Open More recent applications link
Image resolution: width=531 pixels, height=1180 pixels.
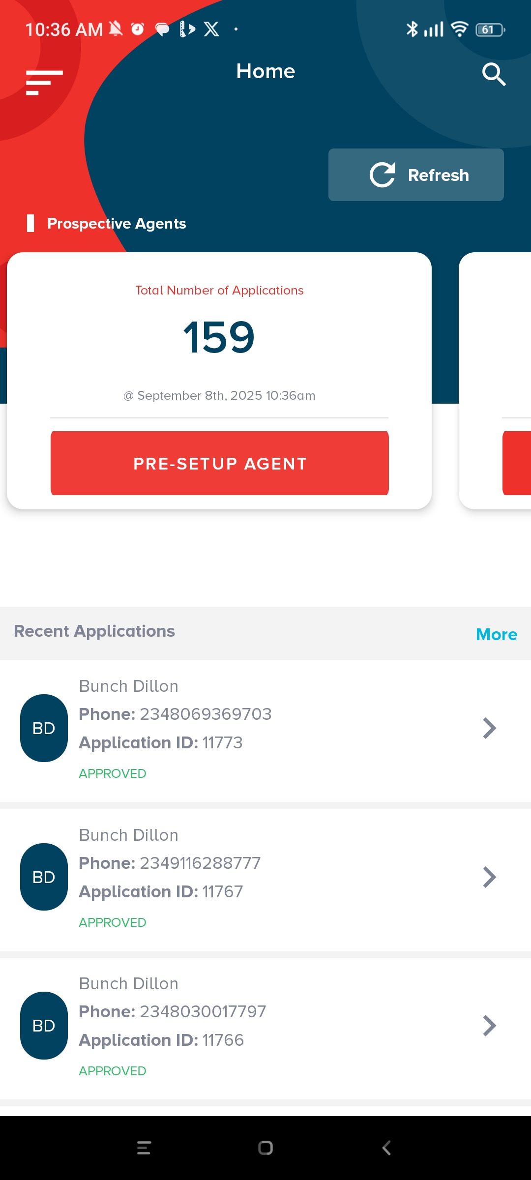pyautogui.click(x=496, y=634)
